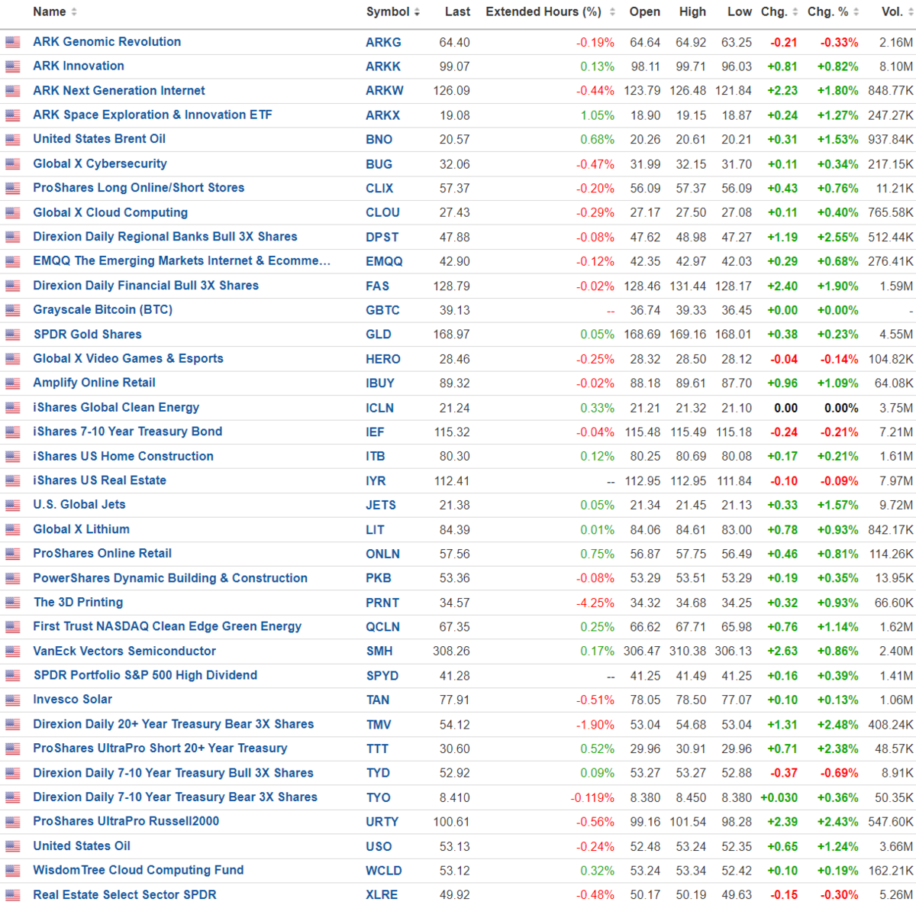
Task: Open Global X Cloud Computing link
Action: [x=110, y=212]
